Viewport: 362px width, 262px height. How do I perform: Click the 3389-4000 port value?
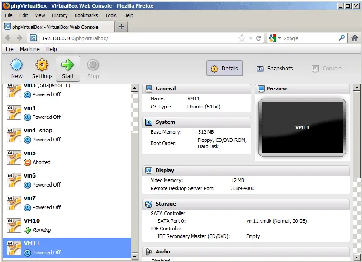click(243, 188)
